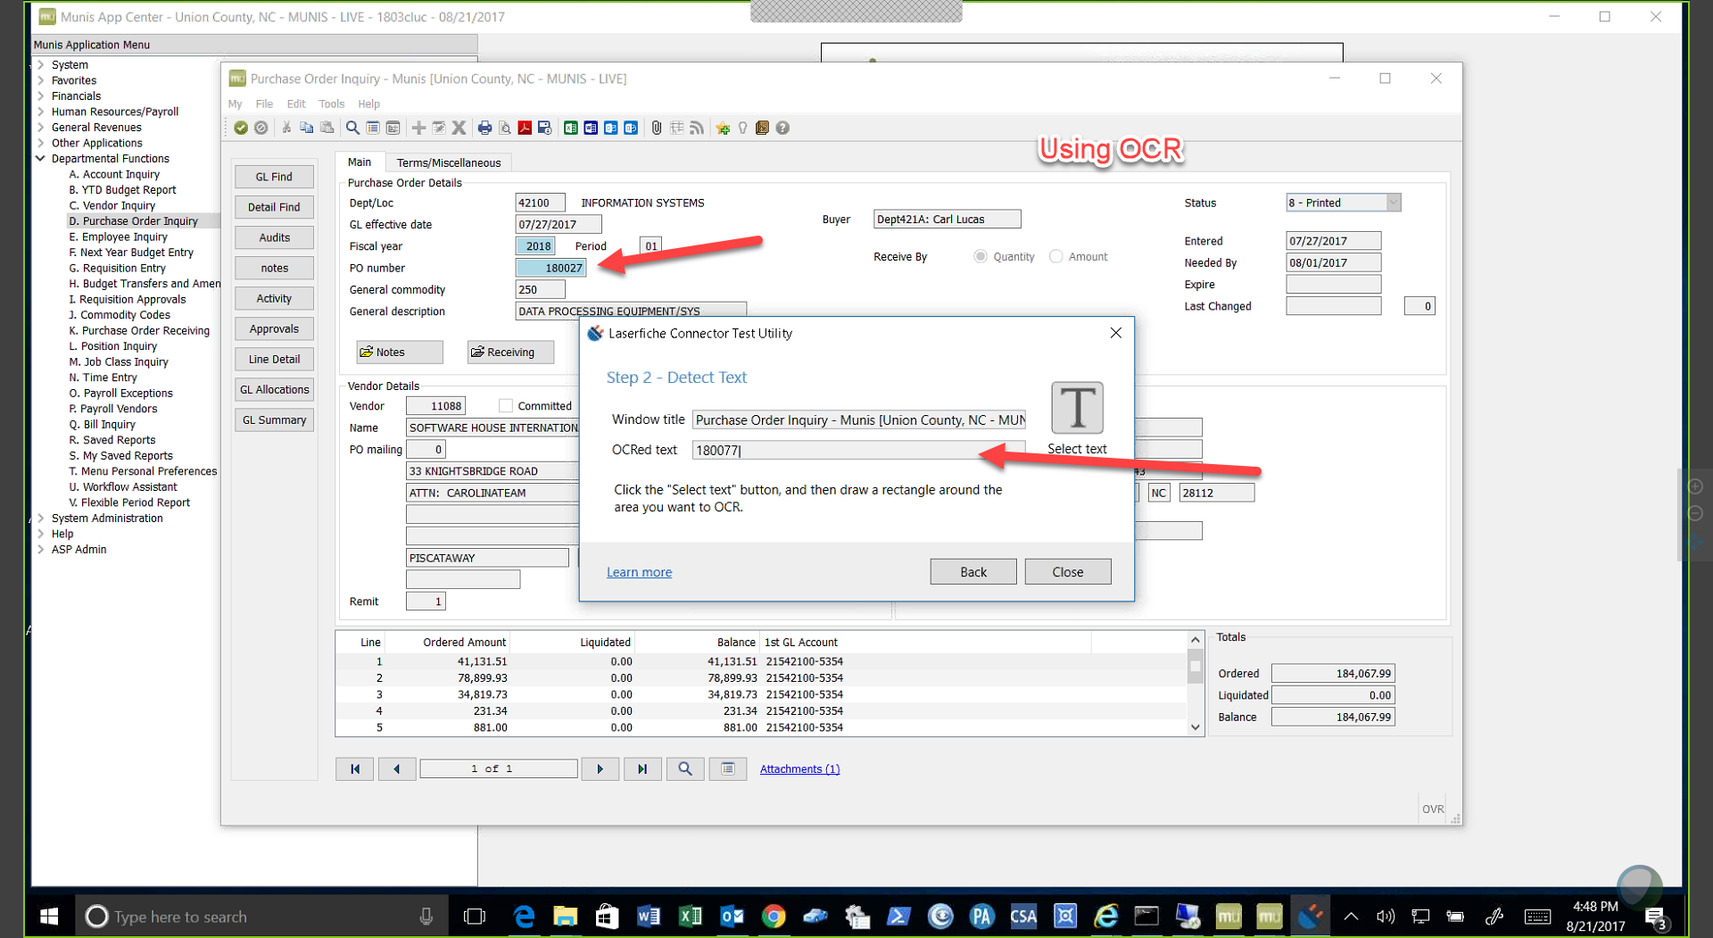Collapse the Departmental Functions tree node
The image size is (1713, 938).
41,159
